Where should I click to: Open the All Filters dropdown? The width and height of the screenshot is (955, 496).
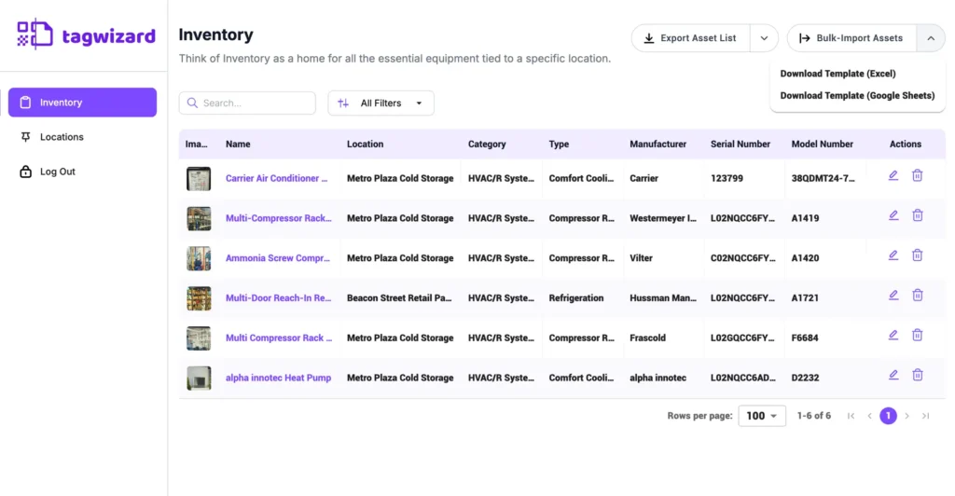click(x=381, y=103)
